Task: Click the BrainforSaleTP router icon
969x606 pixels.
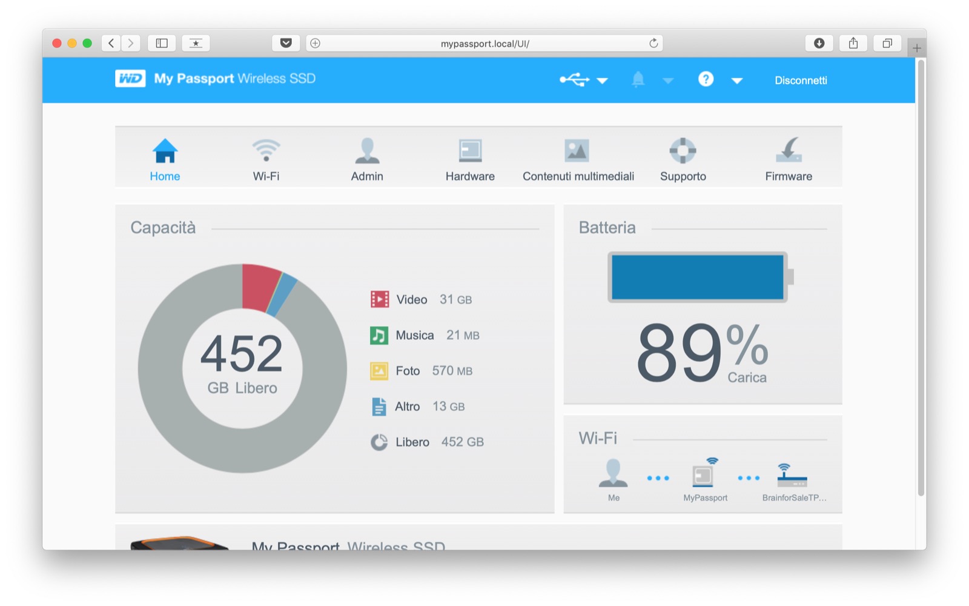Action: 792,475
